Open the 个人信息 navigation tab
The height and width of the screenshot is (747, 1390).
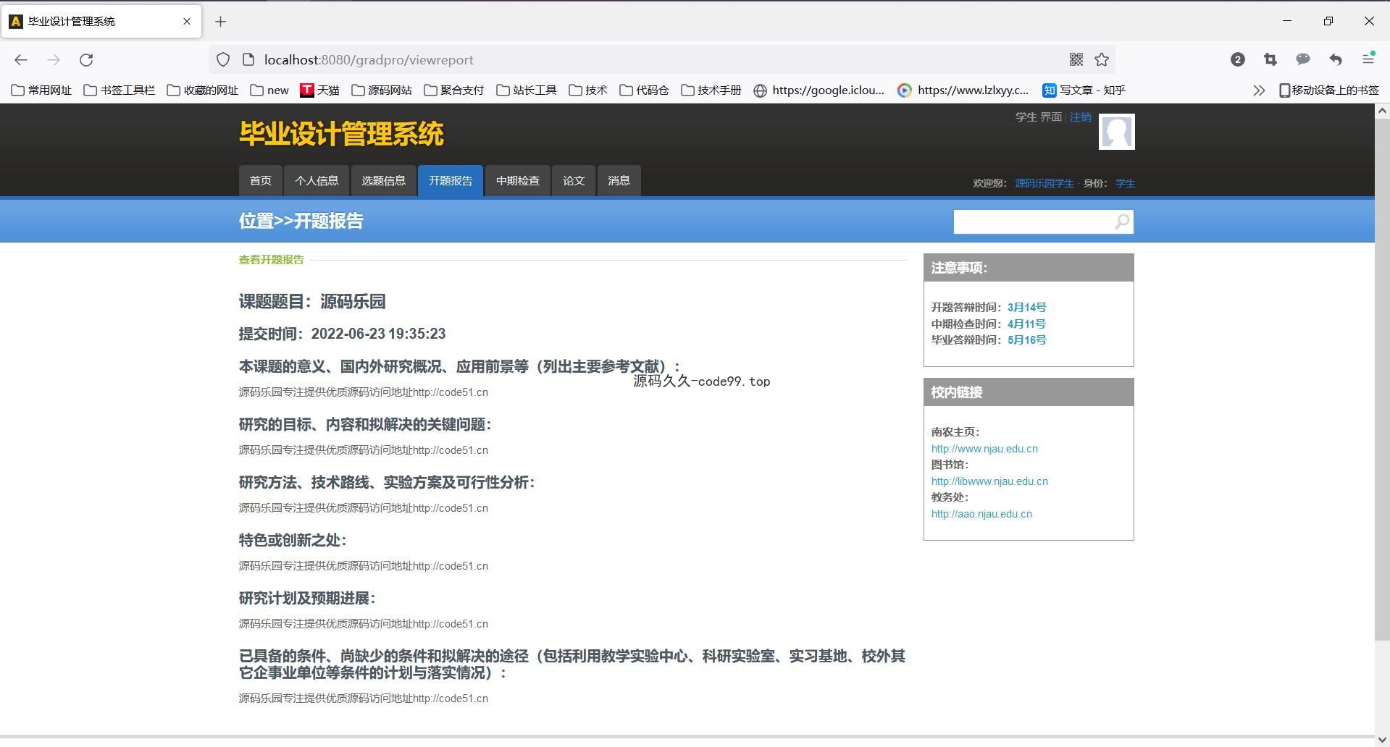(317, 181)
